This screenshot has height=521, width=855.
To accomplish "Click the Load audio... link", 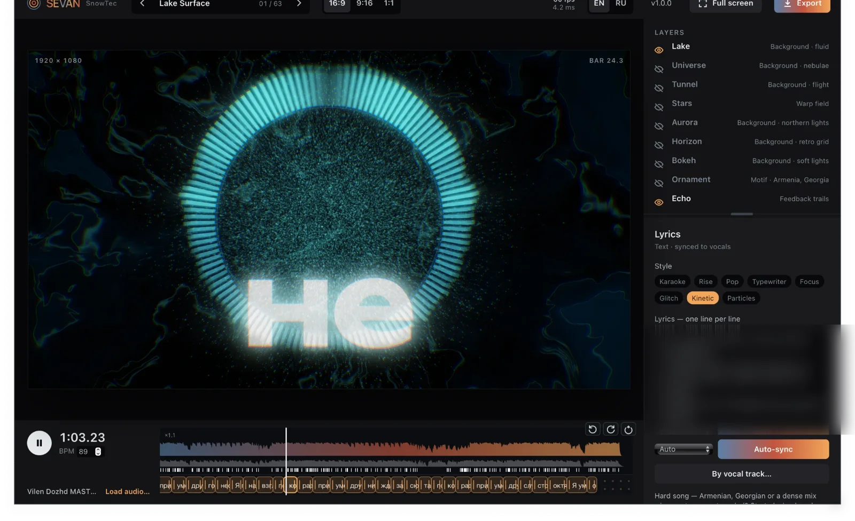I will coord(127,492).
